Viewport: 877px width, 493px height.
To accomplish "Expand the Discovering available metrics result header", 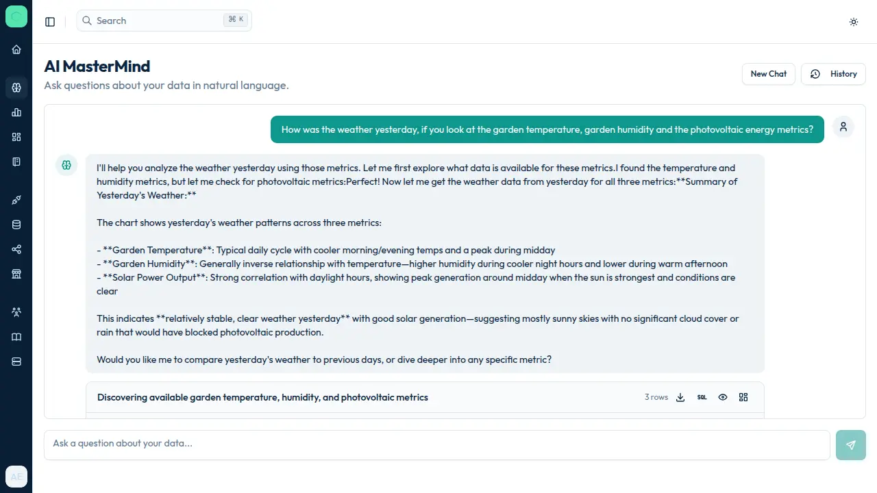I will pyautogui.click(x=262, y=397).
